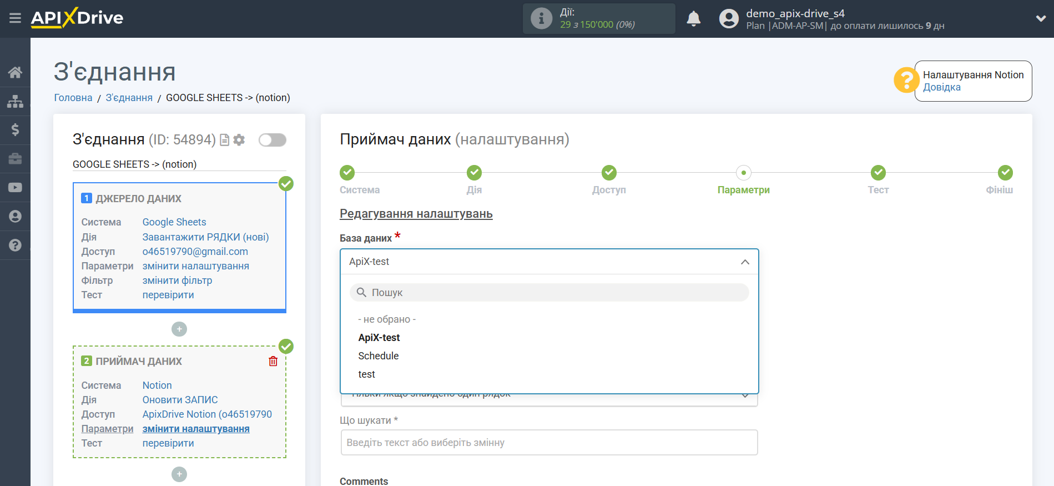Select the ApiX-test database option
The image size is (1054, 486).
pyautogui.click(x=379, y=338)
